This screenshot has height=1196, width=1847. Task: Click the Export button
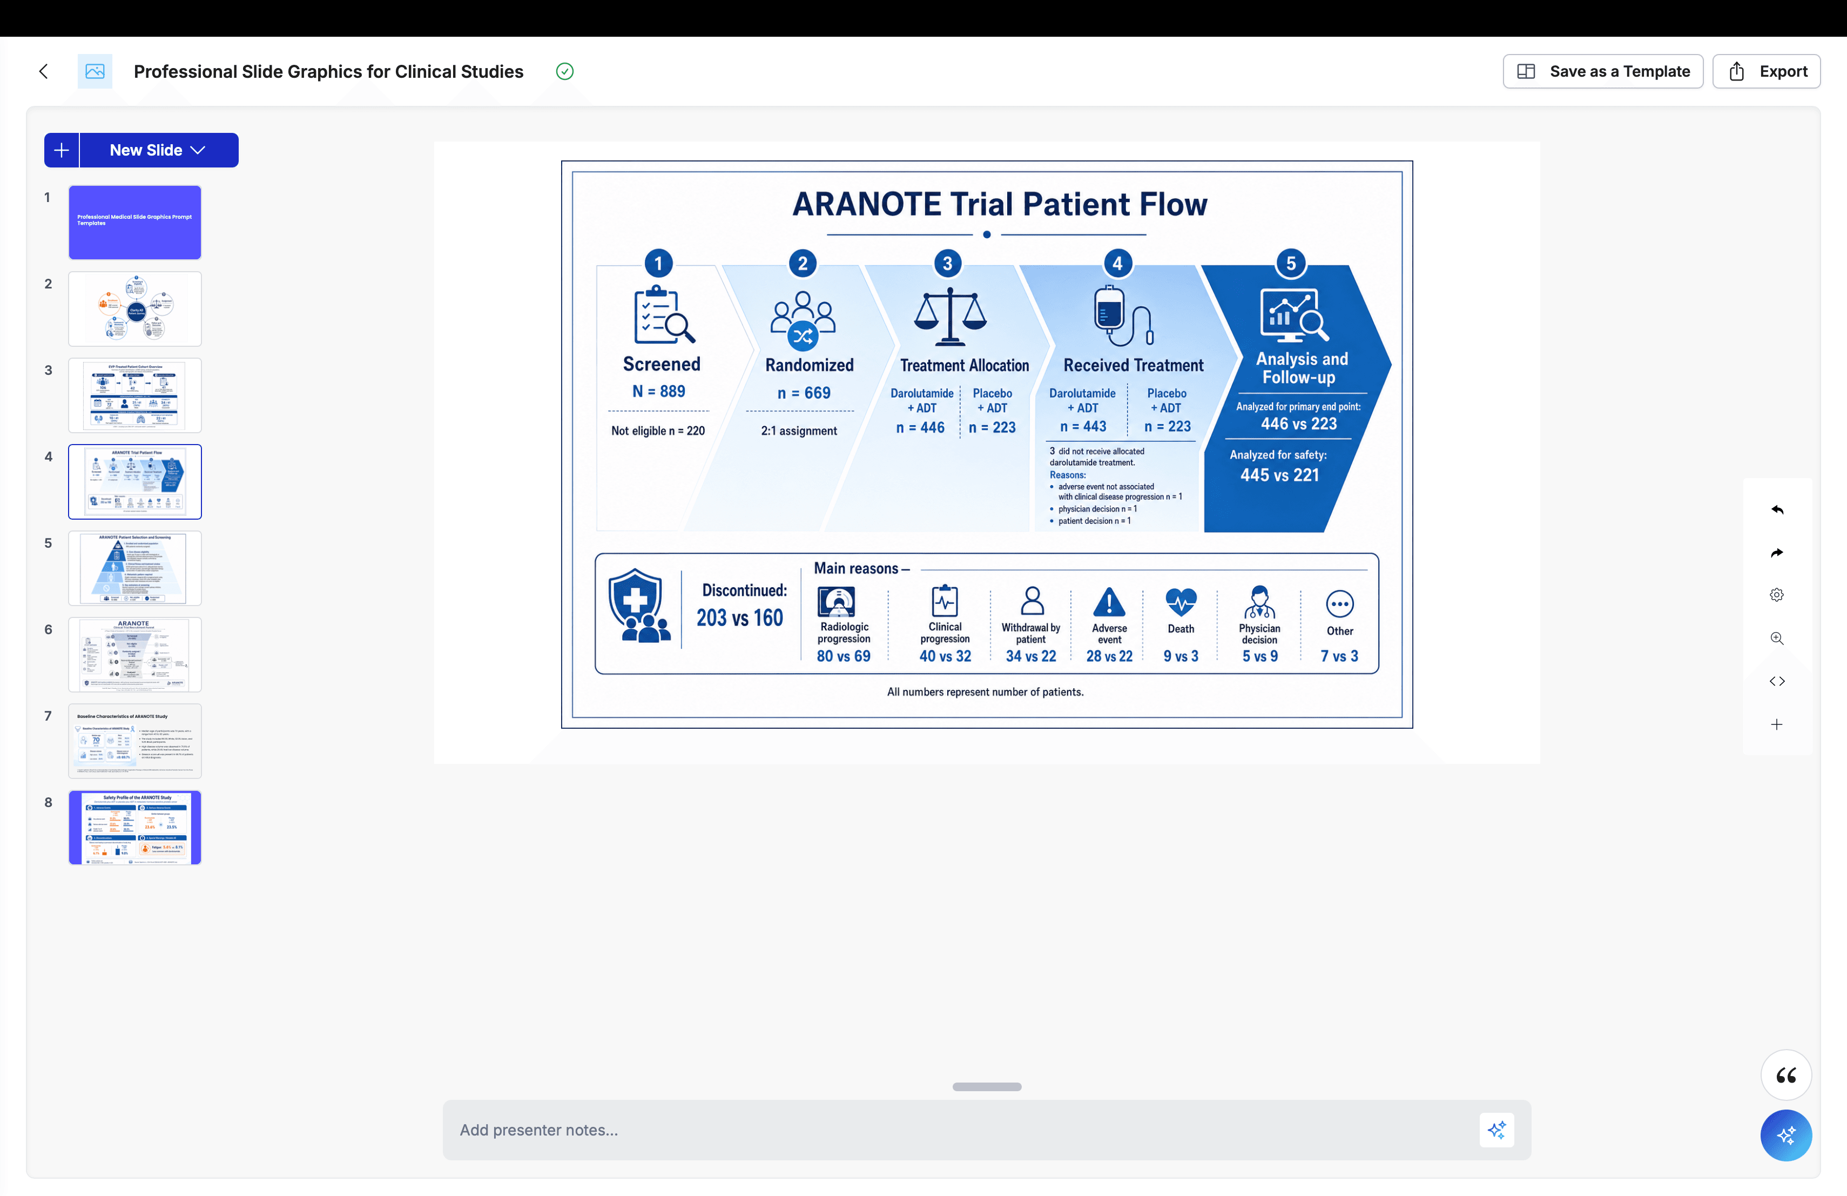(1767, 71)
